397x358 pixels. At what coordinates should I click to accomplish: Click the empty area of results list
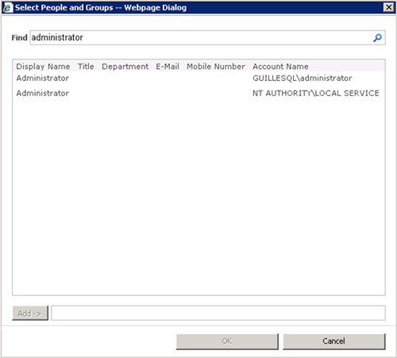coord(198,196)
